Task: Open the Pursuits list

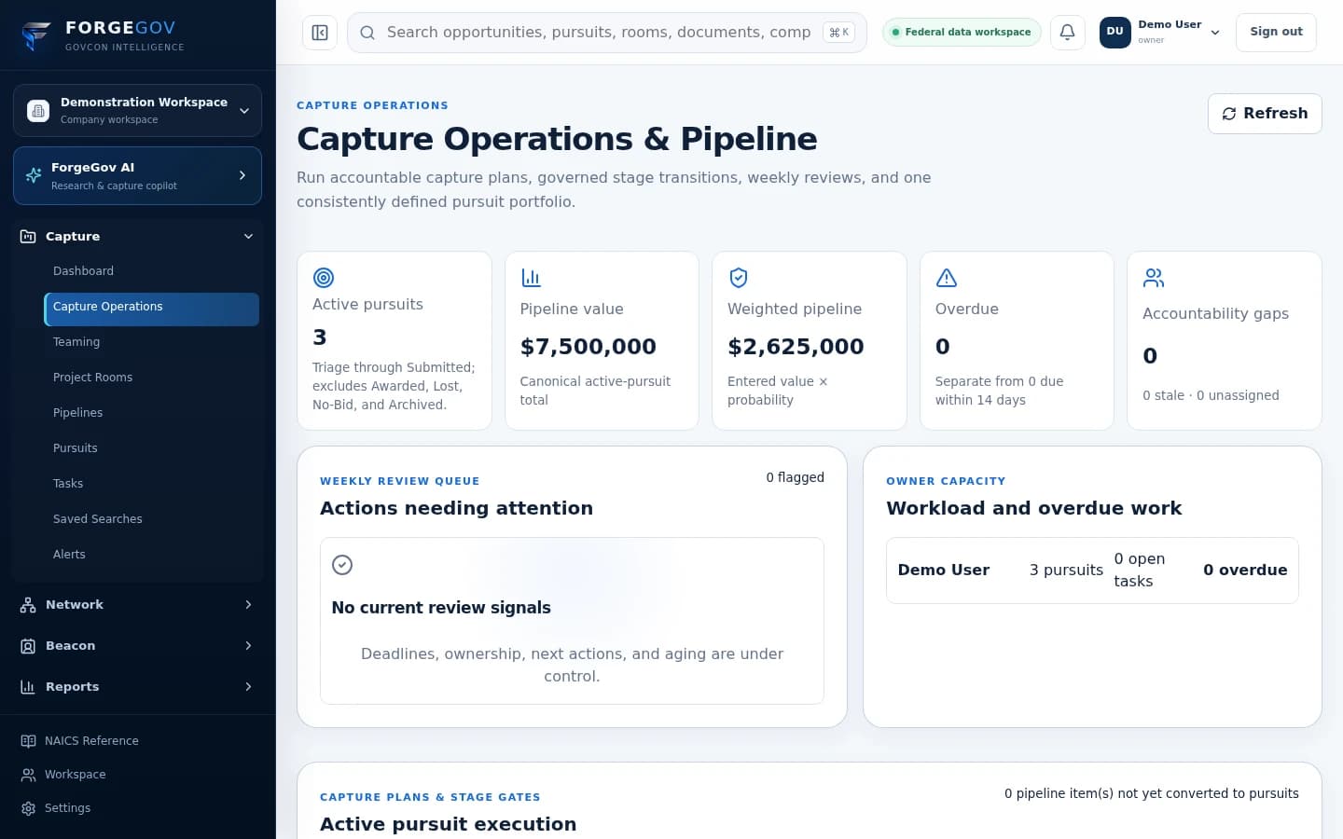Action: tap(151, 448)
